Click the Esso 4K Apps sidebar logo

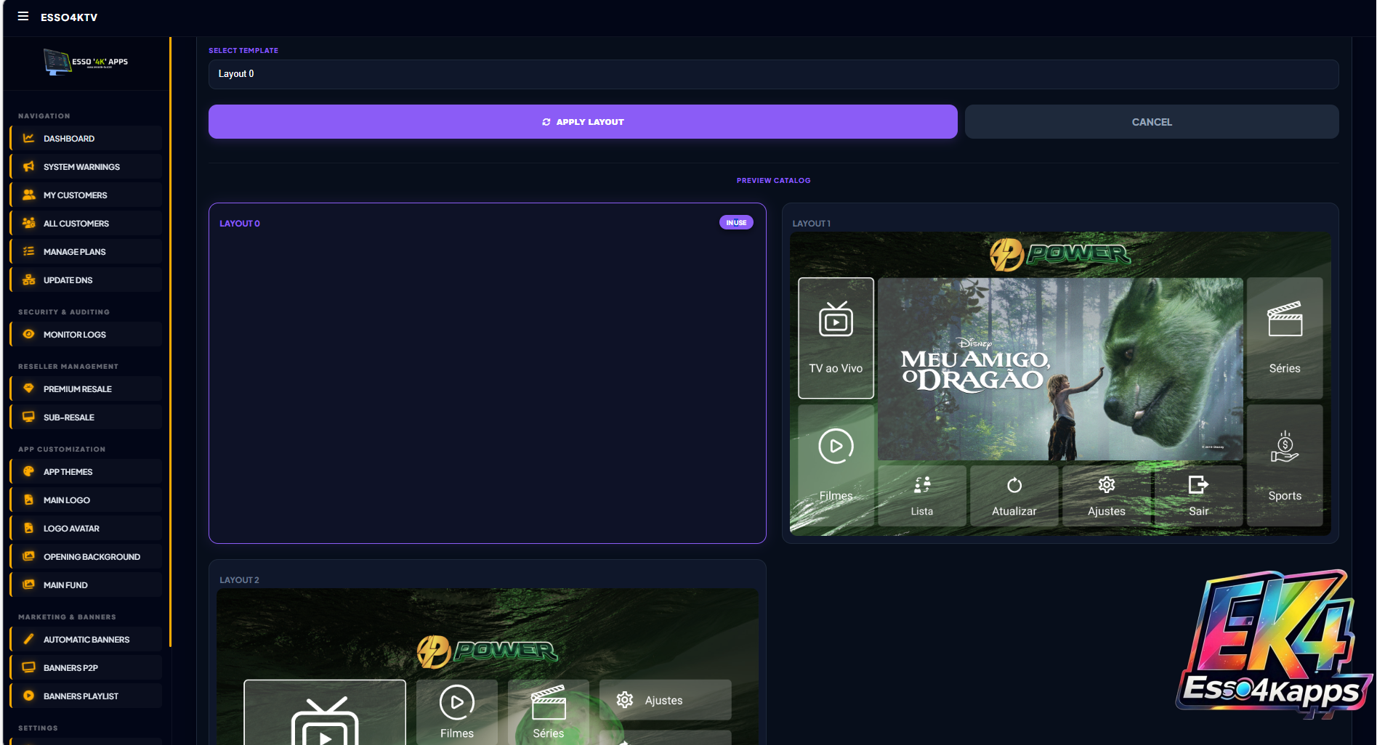point(86,62)
